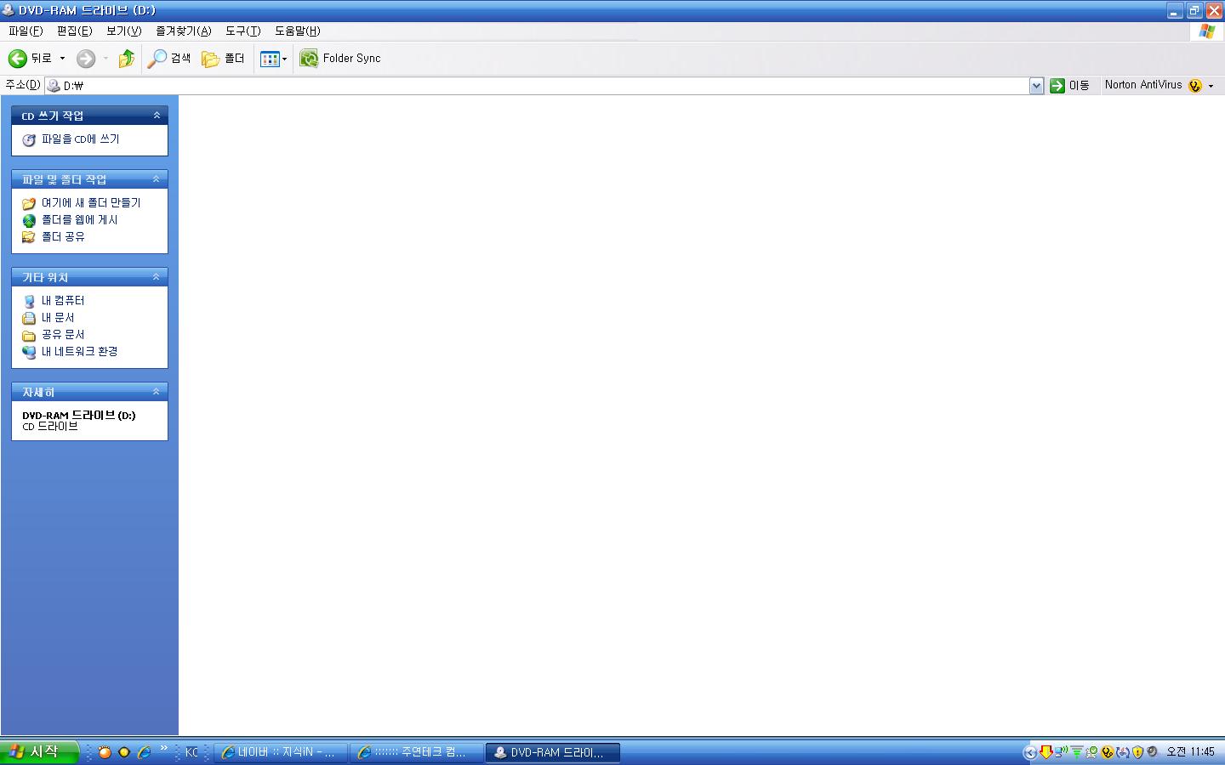Collapse the CD 쓰기 작업 panel
Viewport: 1225px width, 765px height.
tap(157, 116)
